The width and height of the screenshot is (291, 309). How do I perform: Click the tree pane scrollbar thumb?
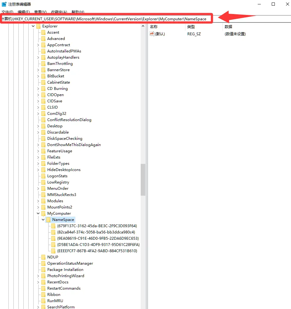[143, 180]
